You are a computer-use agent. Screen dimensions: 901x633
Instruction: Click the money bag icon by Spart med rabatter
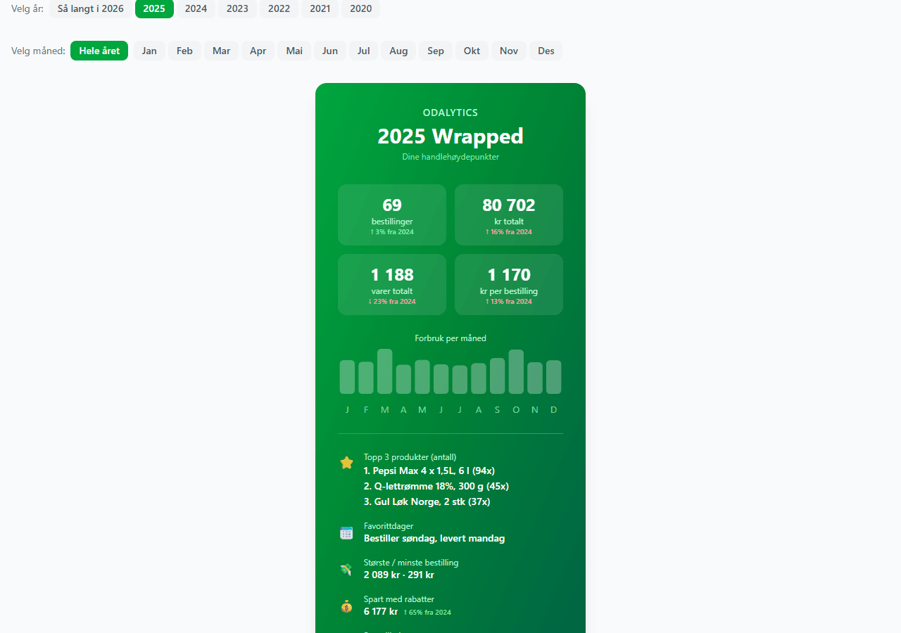(346, 606)
